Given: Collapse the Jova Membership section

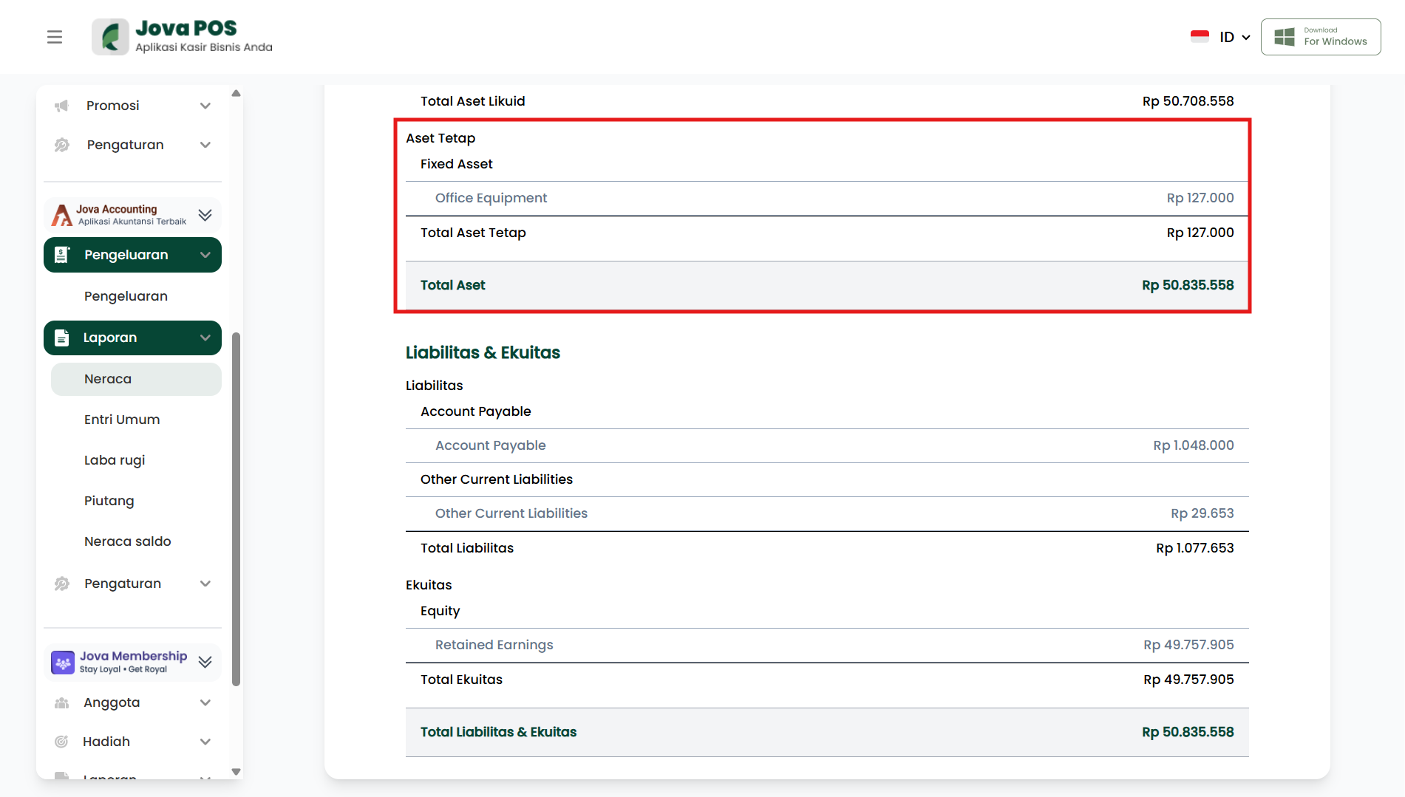Looking at the screenshot, I should [205, 662].
